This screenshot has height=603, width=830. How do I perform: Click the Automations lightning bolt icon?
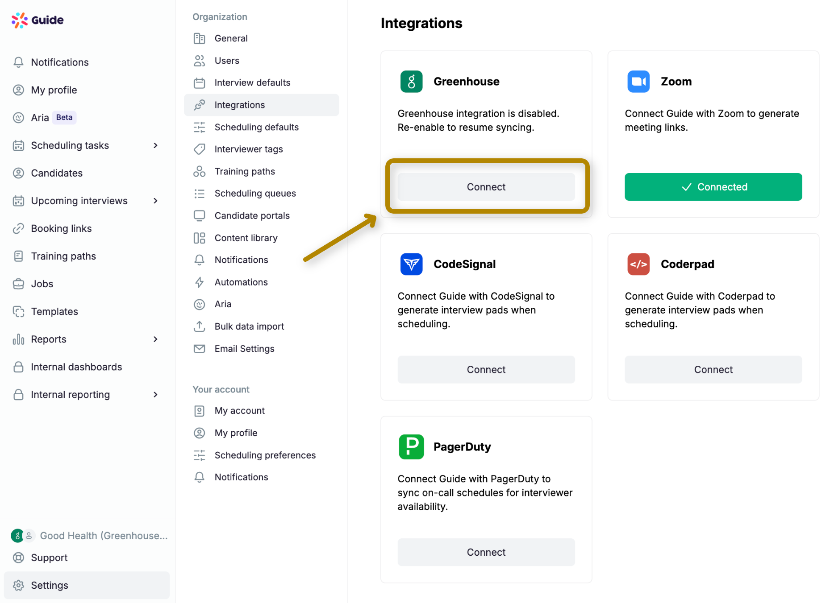point(199,282)
